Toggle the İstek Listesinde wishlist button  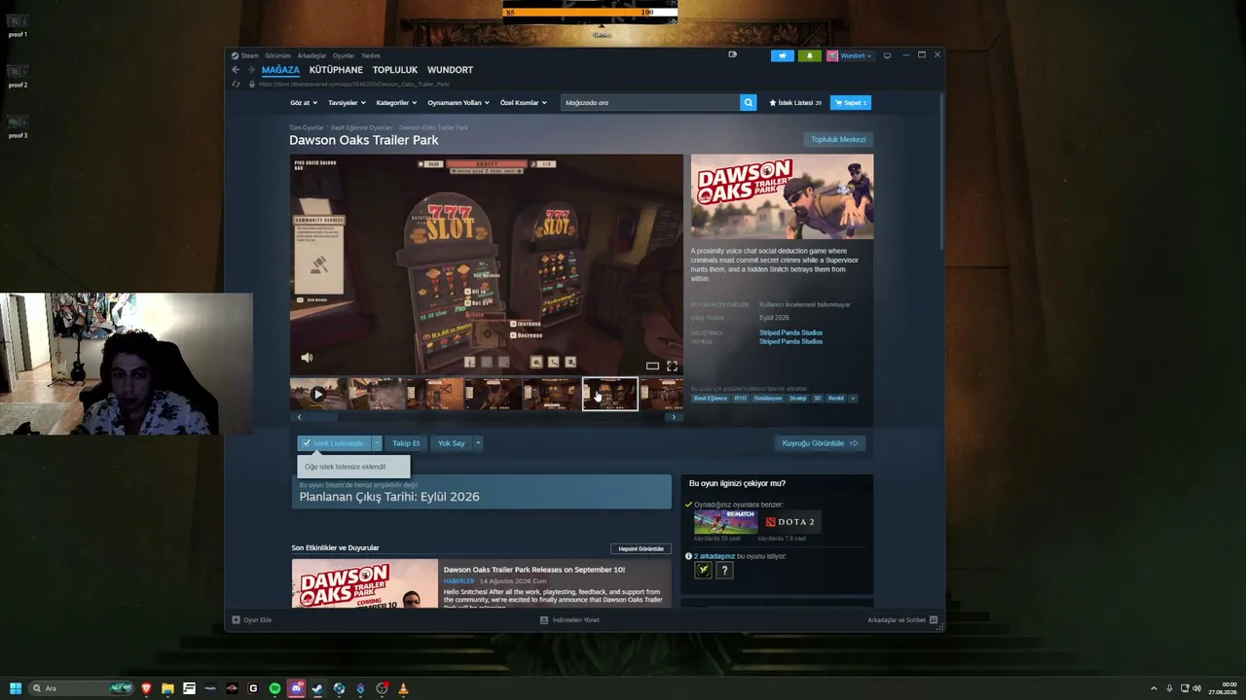pos(334,443)
